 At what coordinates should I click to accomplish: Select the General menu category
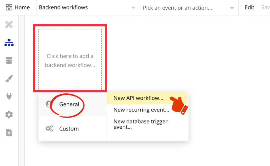click(73, 104)
